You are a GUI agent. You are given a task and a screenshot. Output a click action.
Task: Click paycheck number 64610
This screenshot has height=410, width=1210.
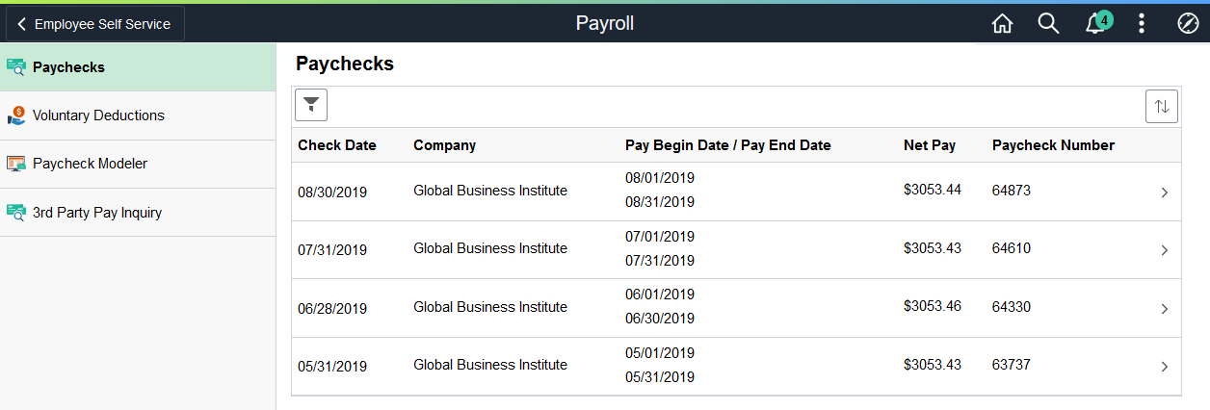(1012, 248)
